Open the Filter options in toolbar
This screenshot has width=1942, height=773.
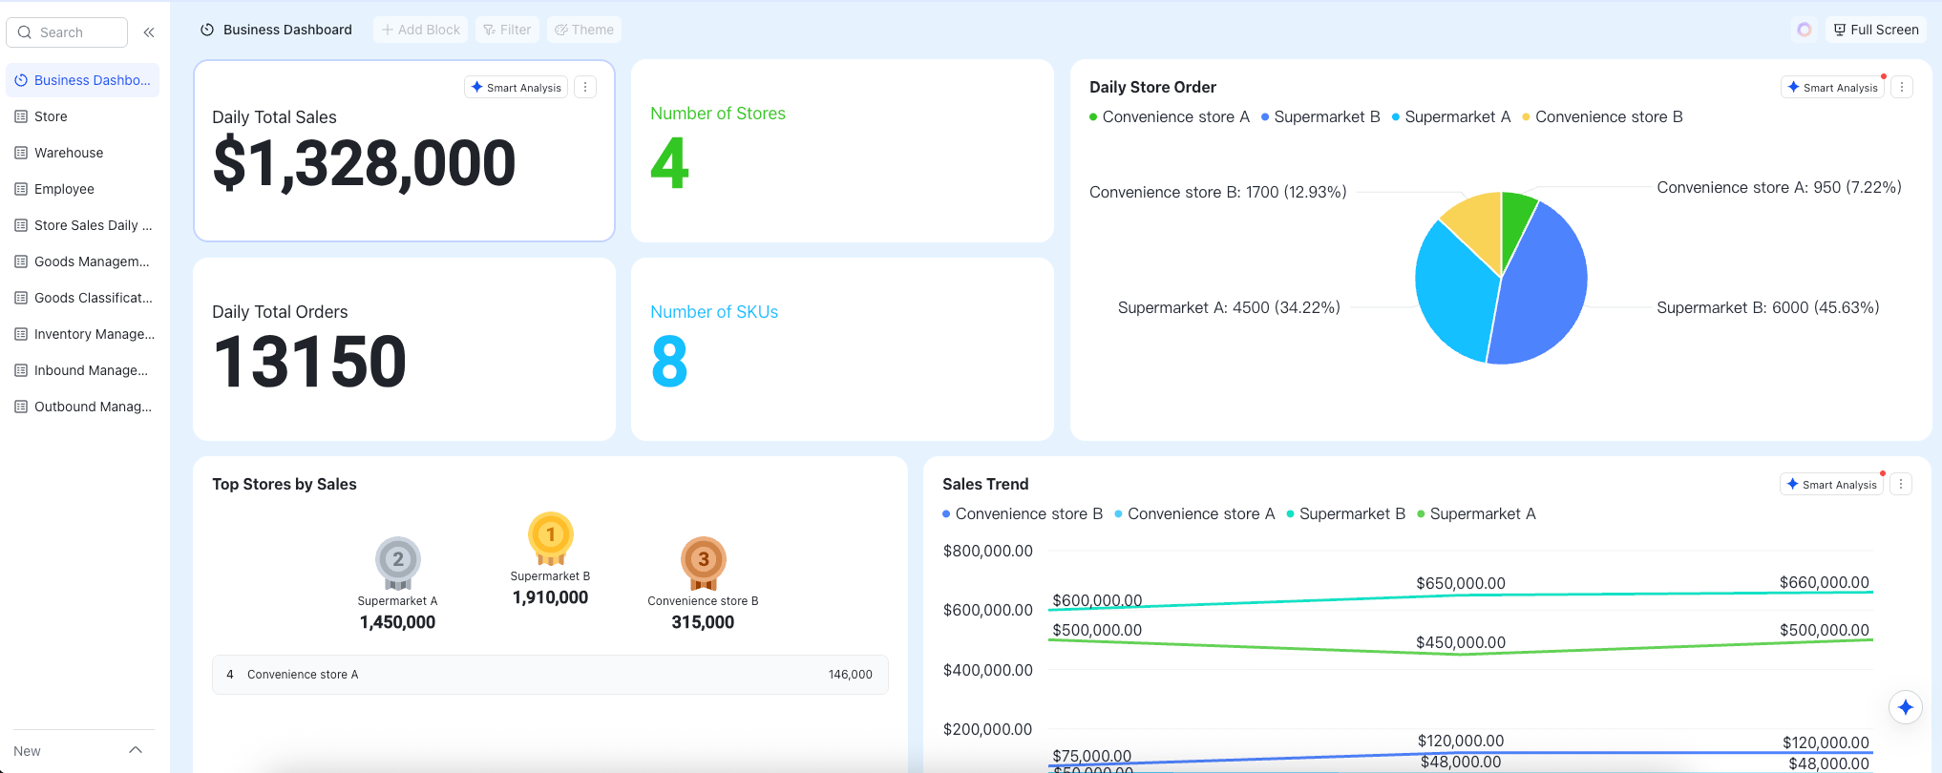507,30
